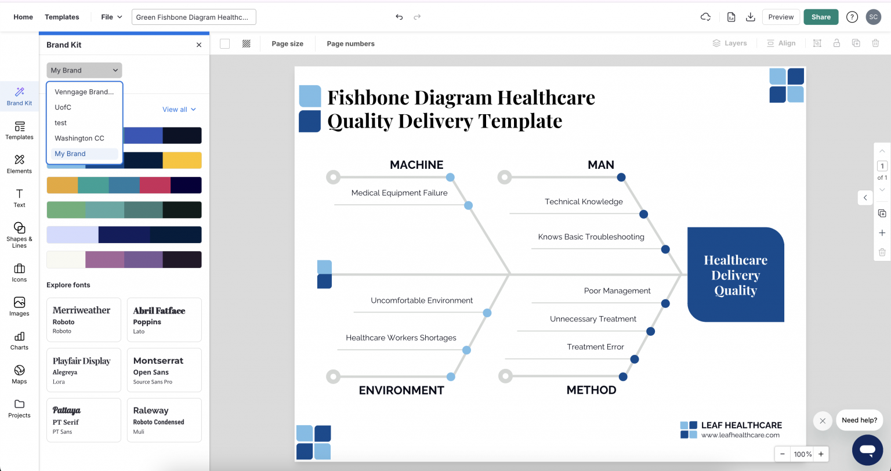Open the Layers panel
Screen dimensions: 891x471
click(729, 43)
